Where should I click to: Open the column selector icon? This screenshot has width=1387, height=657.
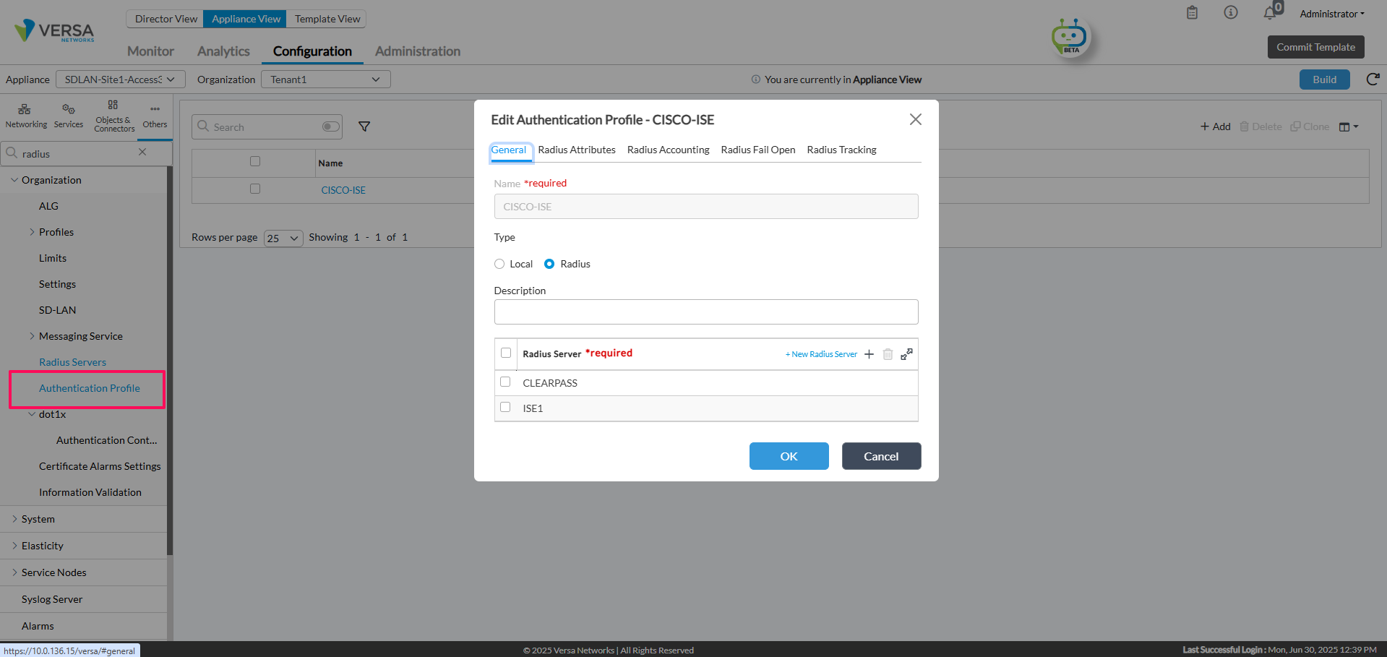1349,126
